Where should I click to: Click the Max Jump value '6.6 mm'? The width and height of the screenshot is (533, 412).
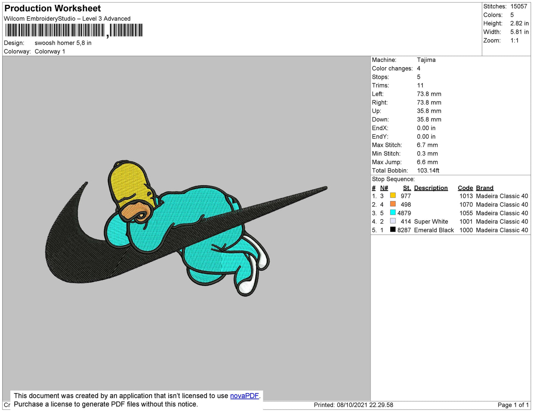click(x=427, y=162)
